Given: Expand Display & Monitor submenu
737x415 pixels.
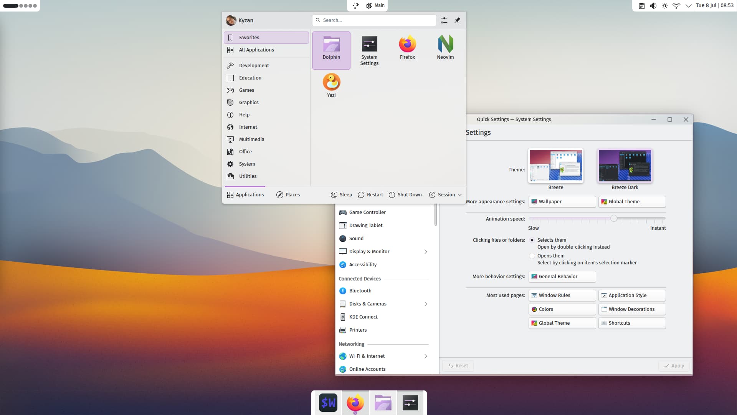Looking at the screenshot, I should [425, 252].
